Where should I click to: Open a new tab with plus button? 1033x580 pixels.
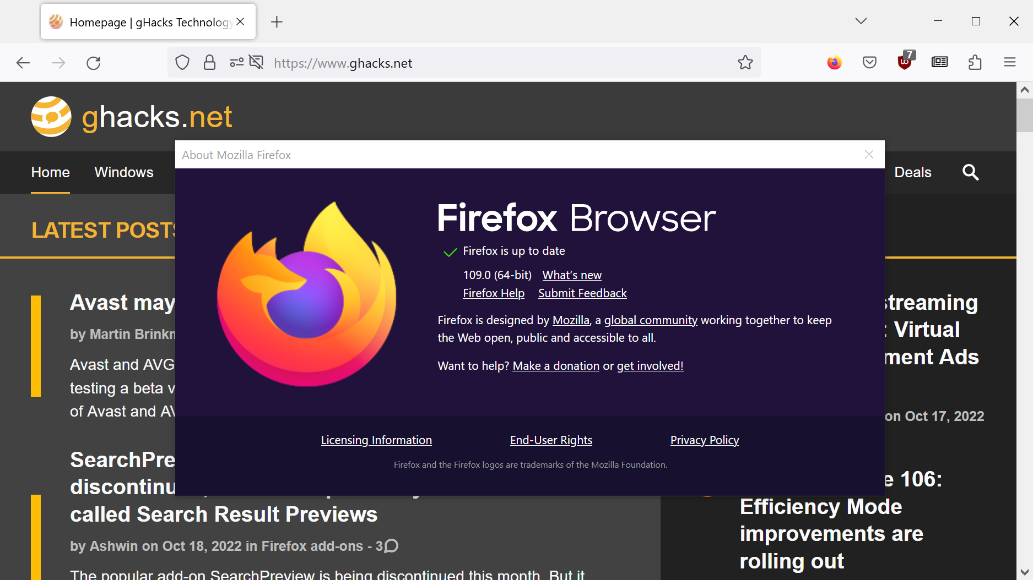tap(277, 22)
